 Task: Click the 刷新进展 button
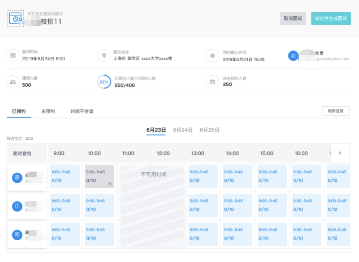click(335, 111)
